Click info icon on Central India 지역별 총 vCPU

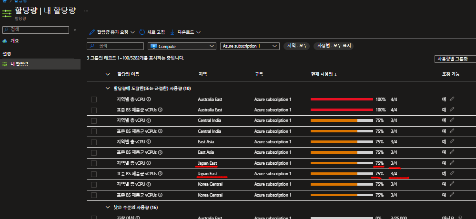pos(149,120)
